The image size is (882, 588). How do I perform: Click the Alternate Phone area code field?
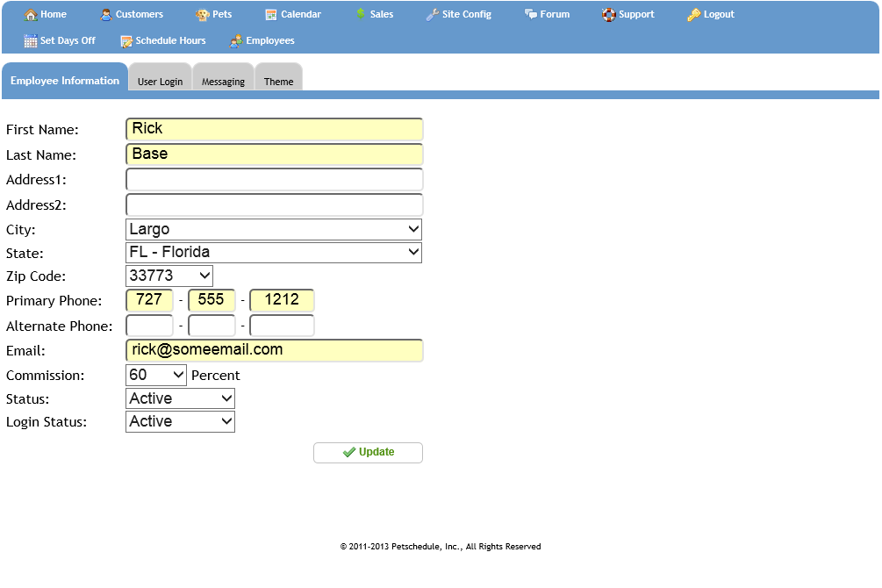coord(149,326)
